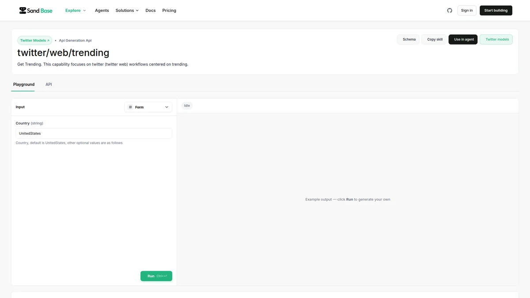This screenshot has width=530, height=298.
Task: Open the Twitter models button
Action: coord(496,39)
